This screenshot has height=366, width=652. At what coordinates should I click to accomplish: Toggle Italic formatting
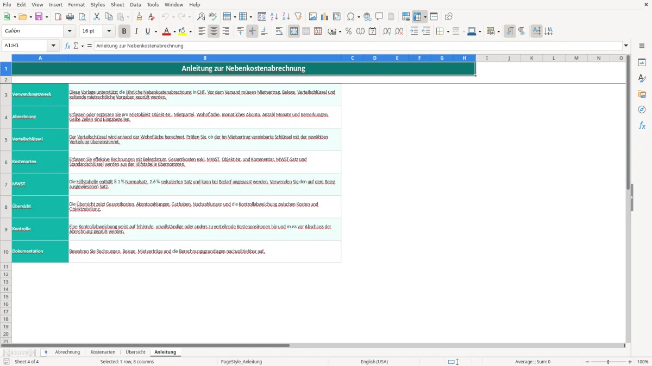click(x=136, y=31)
